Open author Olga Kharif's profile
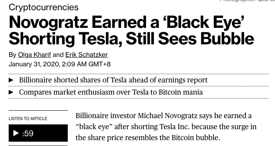 [34, 55]
